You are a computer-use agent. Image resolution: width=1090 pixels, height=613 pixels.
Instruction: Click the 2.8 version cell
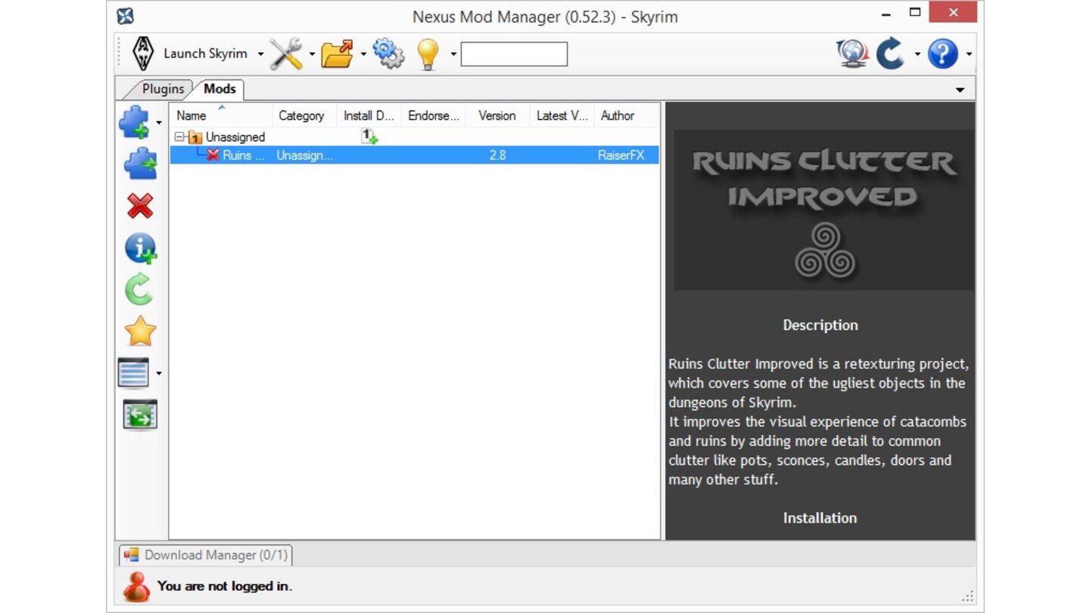point(497,155)
